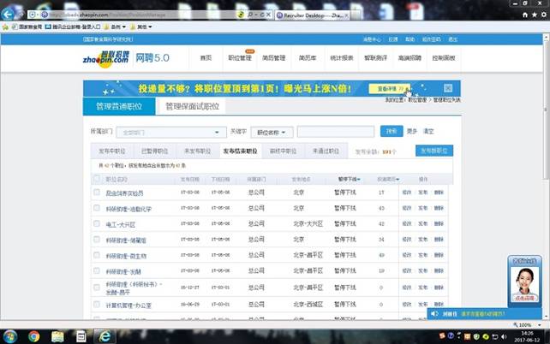The image size is (550, 344).
Task: Open the 职位名称 keyword type dropdown
Action: coord(274,132)
